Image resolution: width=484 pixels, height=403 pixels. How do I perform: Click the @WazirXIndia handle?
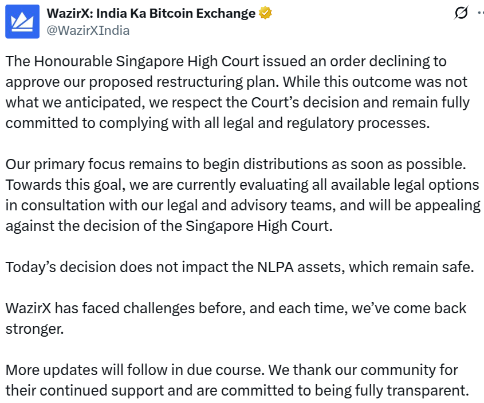pyautogui.click(x=88, y=30)
